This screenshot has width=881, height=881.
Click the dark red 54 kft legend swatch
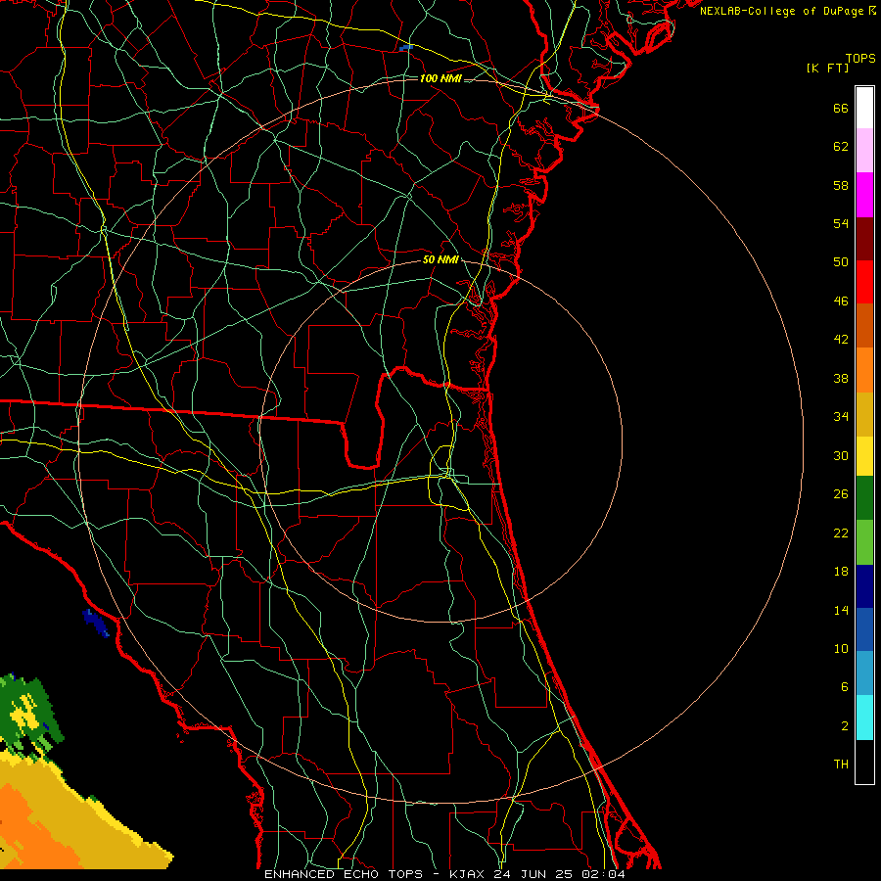864,238
